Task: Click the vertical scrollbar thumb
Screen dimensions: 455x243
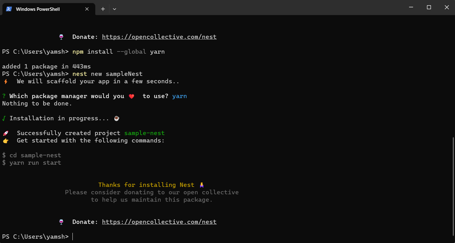Action: [x=453, y=186]
